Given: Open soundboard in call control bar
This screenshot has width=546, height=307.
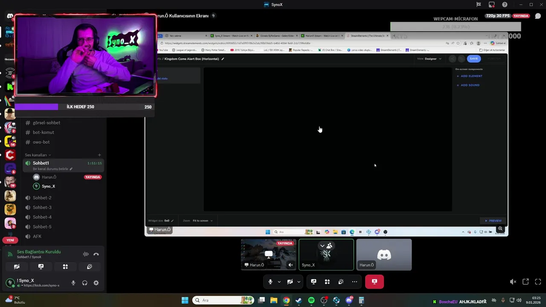Looking at the screenshot, I should coord(341,282).
